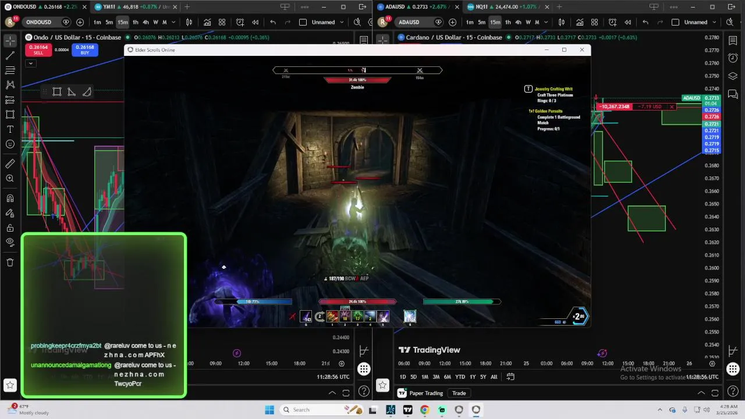Image resolution: width=745 pixels, height=419 pixels.
Task: Select W timeframe in ADAUSD window
Action: [528, 22]
